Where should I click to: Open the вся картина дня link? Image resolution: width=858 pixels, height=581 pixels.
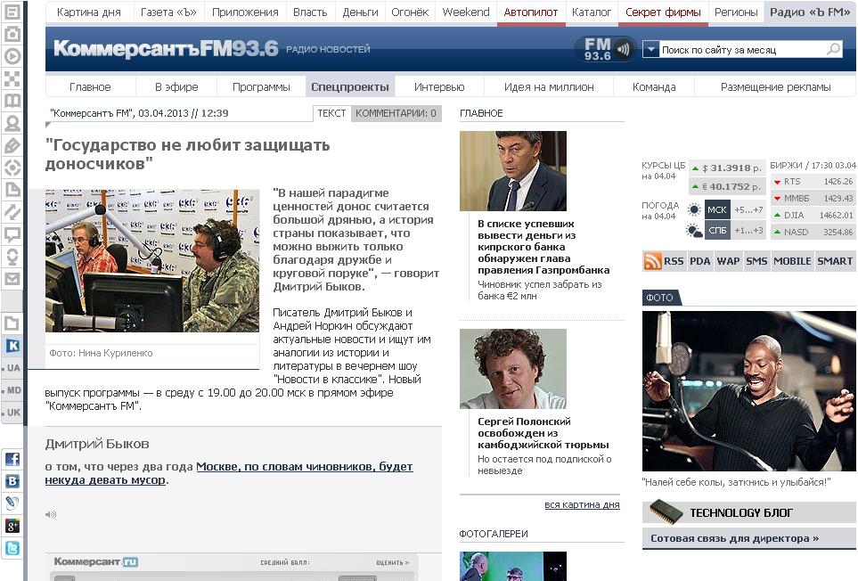[582, 505]
